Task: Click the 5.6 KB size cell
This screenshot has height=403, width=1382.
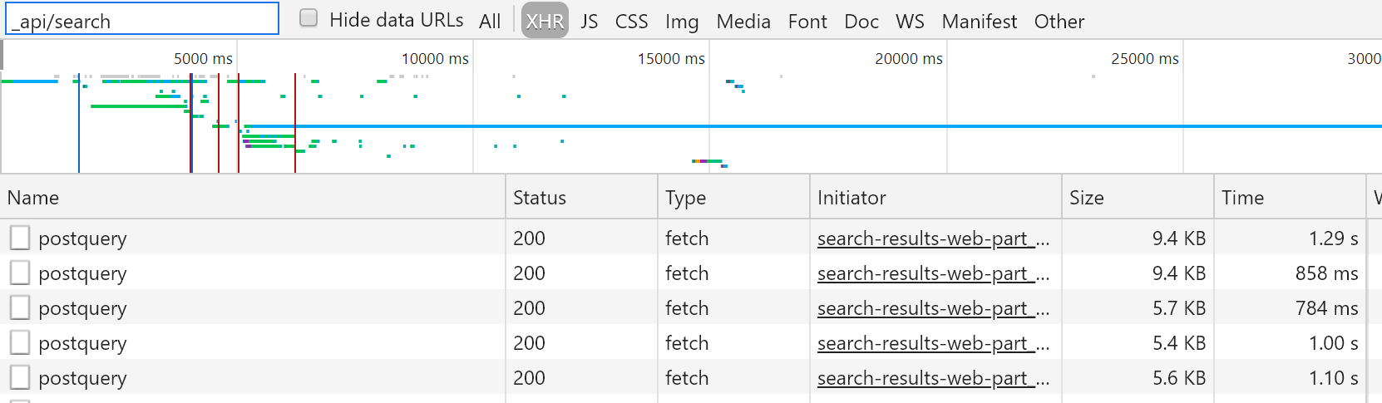Action: coord(1138,377)
